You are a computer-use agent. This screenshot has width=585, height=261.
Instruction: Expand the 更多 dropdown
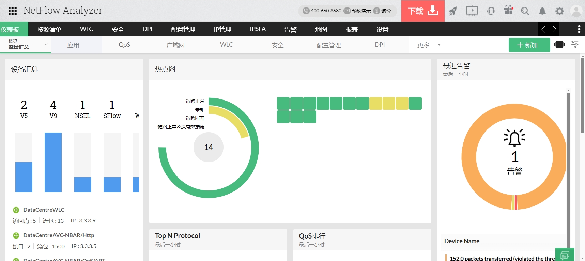coord(429,45)
